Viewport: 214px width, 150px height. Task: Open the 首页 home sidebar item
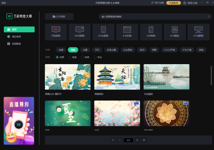19,29
